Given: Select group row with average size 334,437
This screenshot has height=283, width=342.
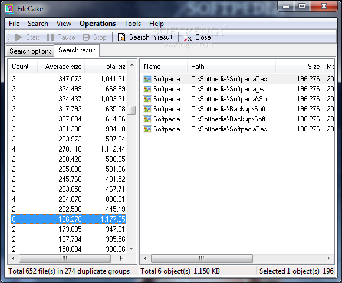Looking at the screenshot, I should point(68,99).
